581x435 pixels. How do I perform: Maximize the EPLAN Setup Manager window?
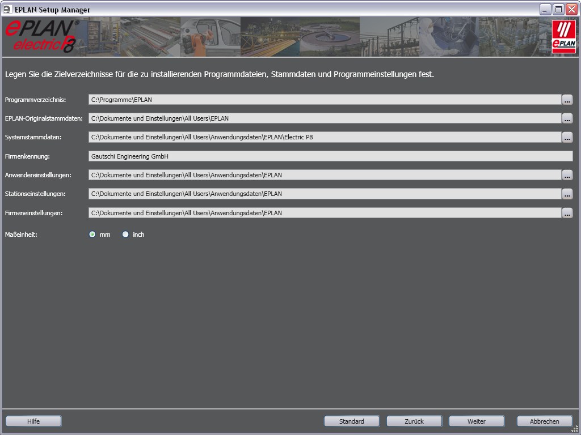[558, 10]
